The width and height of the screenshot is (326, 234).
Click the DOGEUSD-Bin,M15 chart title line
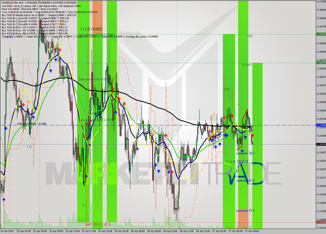[x=39, y=3]
